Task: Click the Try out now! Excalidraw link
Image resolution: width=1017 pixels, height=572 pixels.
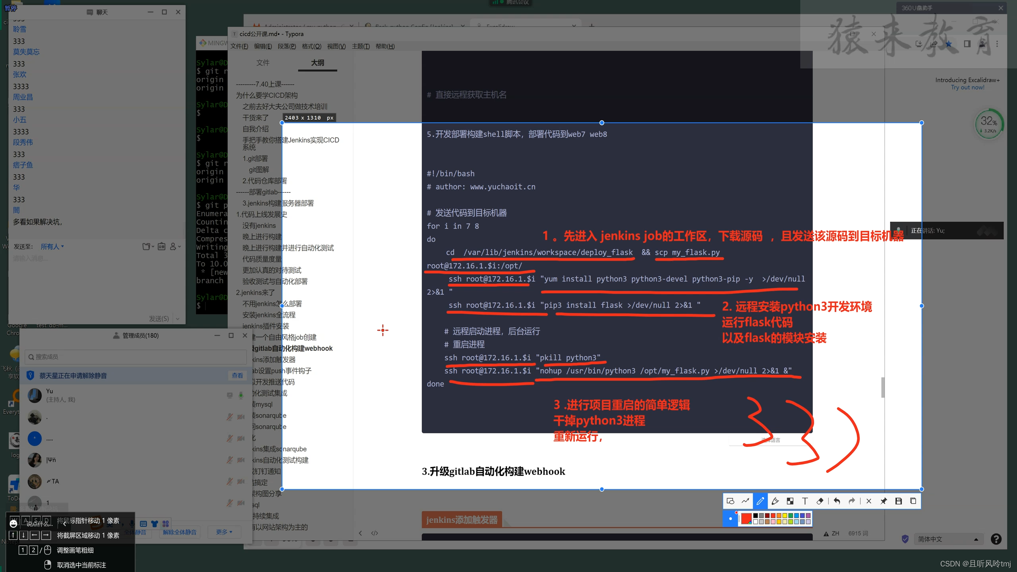Action: (967, 87)
